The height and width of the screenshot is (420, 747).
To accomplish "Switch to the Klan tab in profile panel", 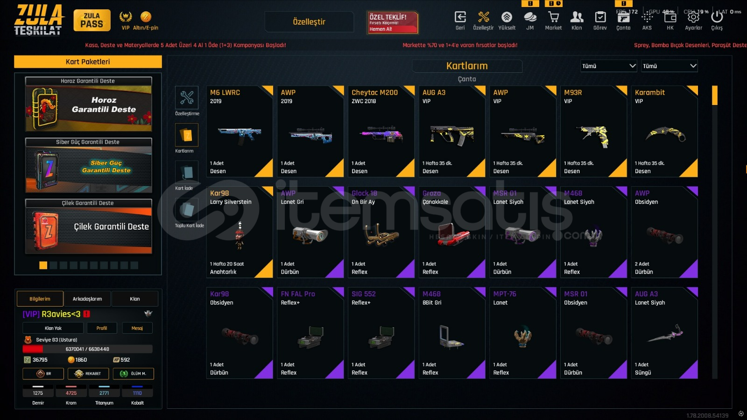I will click(135, 299).
